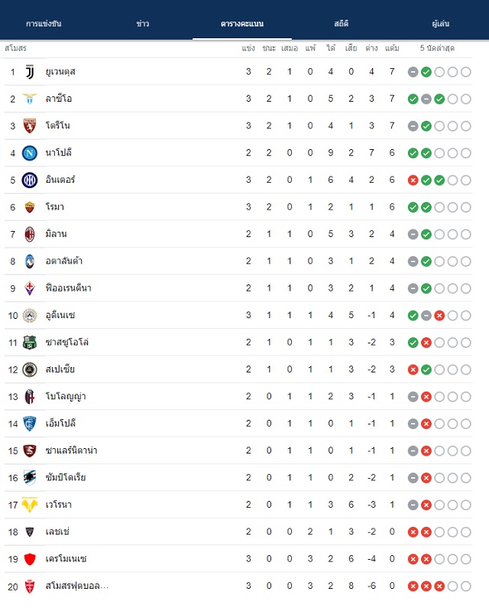Click the แต้ม column header
This screenshot has width=489, height=608.
[x=392, y=48]
